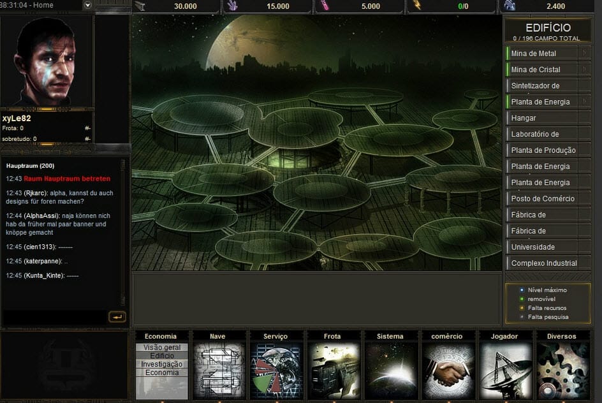
Task: Open the Diversos gears icon
Action: coord(562,371)
